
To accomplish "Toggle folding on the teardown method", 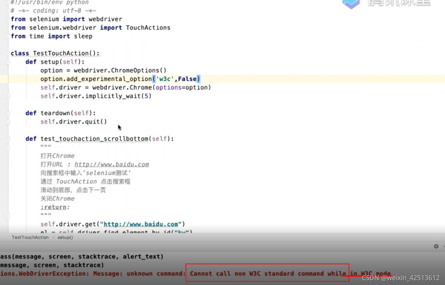I will pyautogui.click(x=8, y=113).
